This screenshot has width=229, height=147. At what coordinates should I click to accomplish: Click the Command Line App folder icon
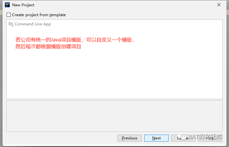[x=11, y=24]
